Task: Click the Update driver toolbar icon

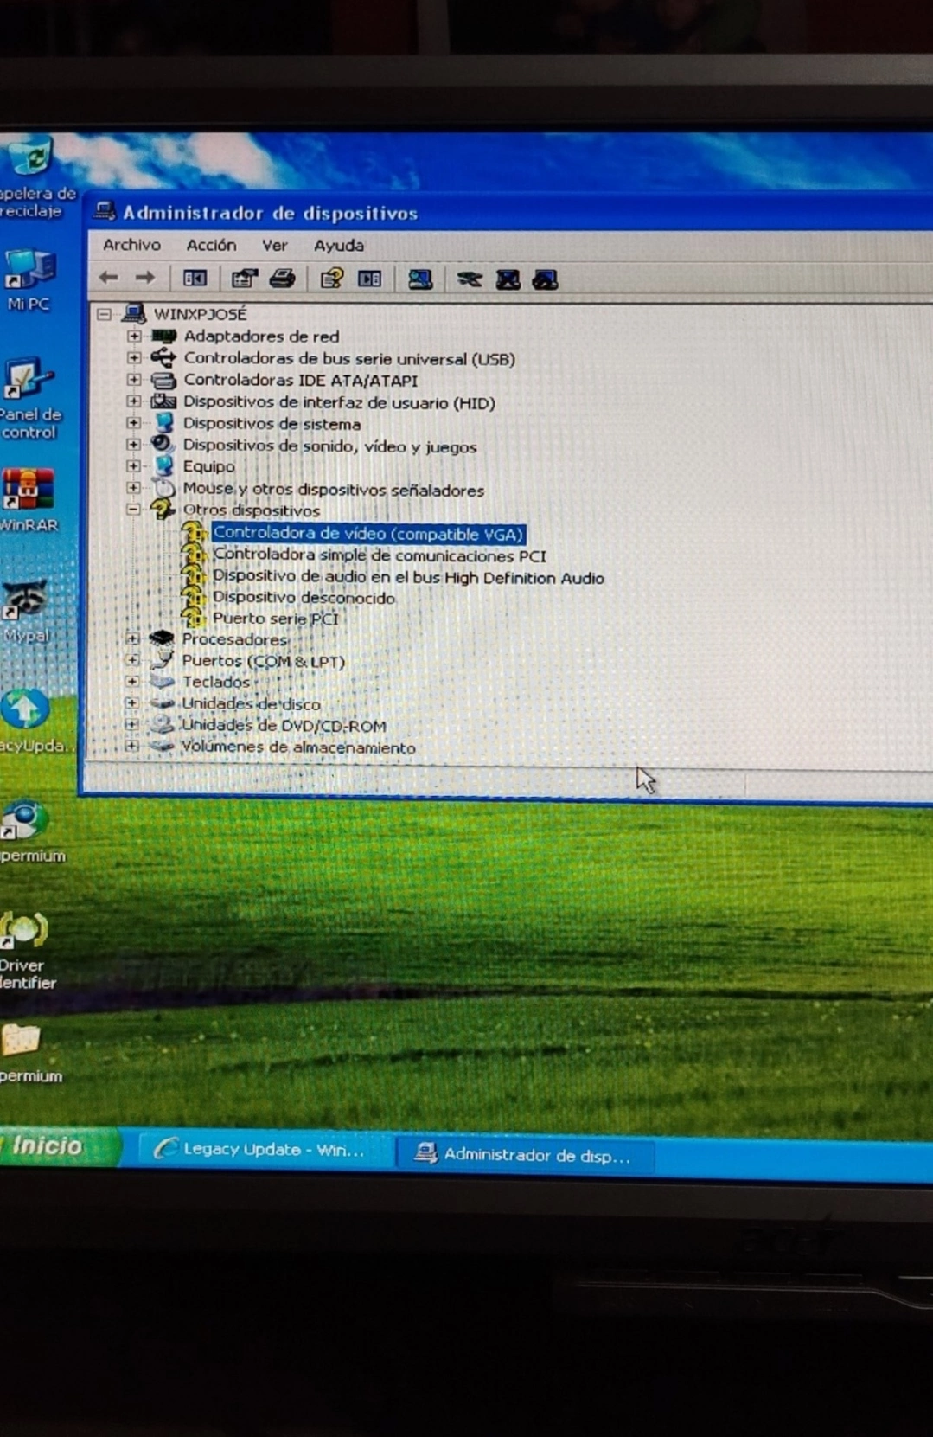Action: pyautogui.click(x=470, y=279)
